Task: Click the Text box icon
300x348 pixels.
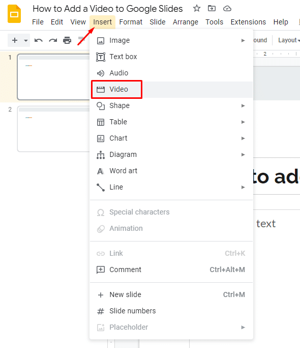Action: click(101, 57)
